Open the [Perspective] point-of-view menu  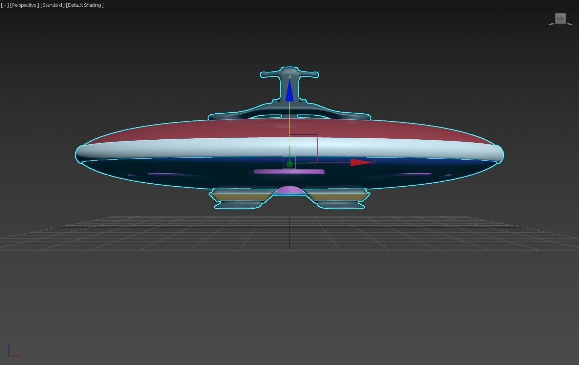click(x=24, y=5)
